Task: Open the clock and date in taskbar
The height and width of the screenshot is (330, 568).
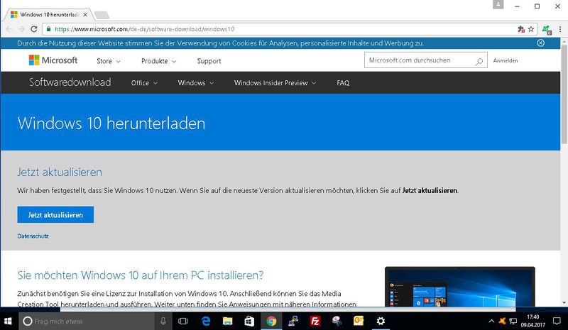Action: [x=533, y=321]
